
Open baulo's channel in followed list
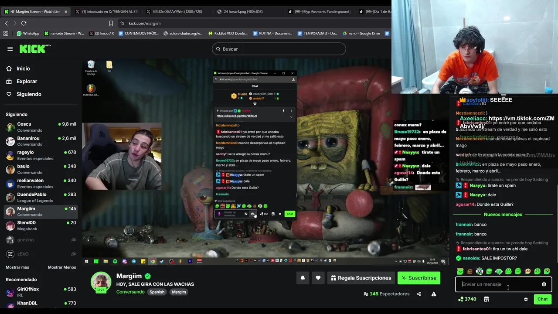(41, 169)
